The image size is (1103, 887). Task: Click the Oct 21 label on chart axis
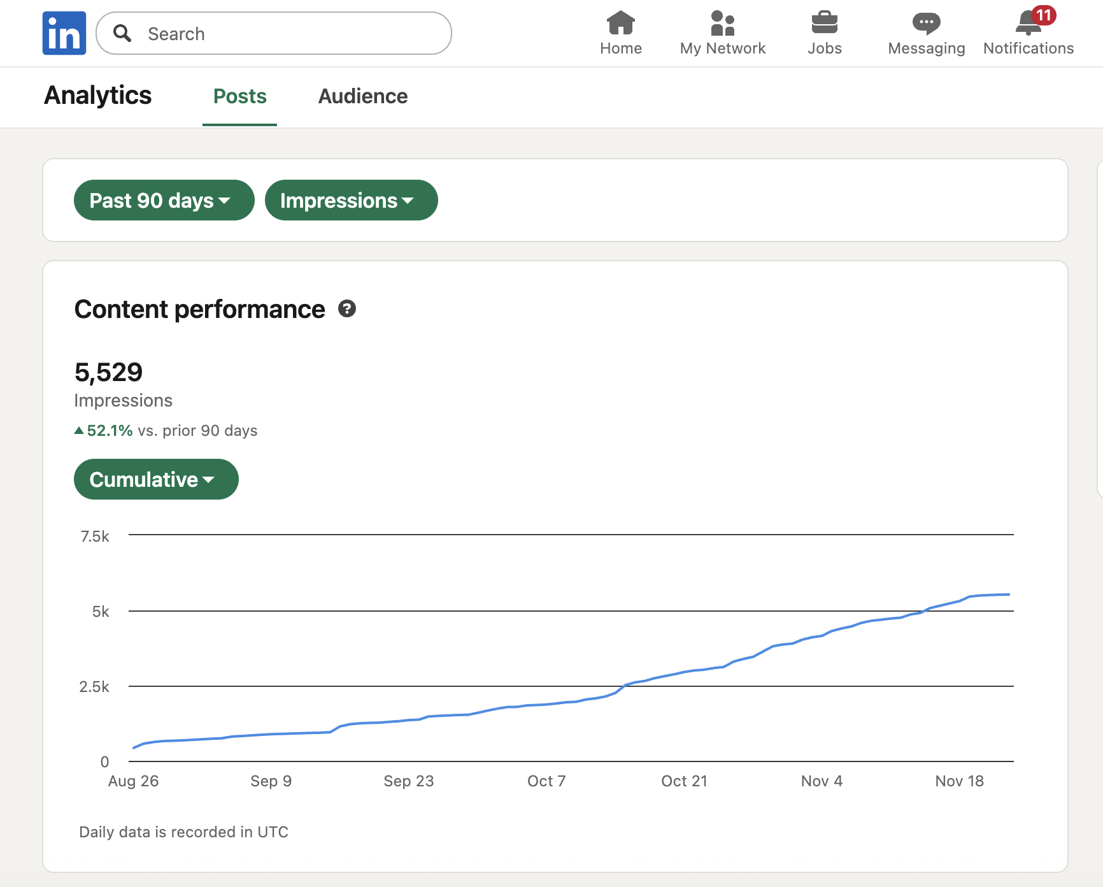pos(684,781)
